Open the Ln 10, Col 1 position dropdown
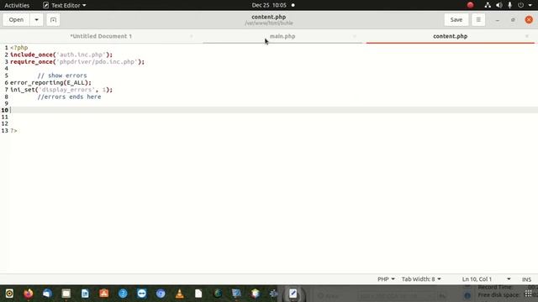The height and width of the screenshot is (302, 538). tap(486, 279)
